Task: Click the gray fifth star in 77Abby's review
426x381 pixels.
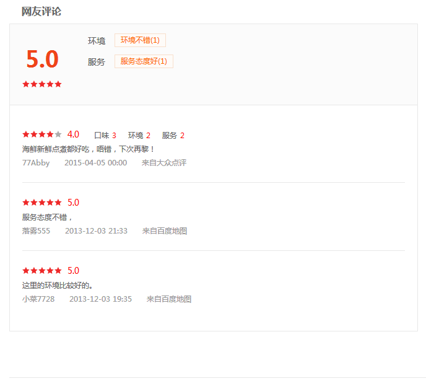Action: click(x=58, y=134)
